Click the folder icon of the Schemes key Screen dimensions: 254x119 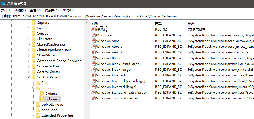pyautogui.click(x=42, y=99)
